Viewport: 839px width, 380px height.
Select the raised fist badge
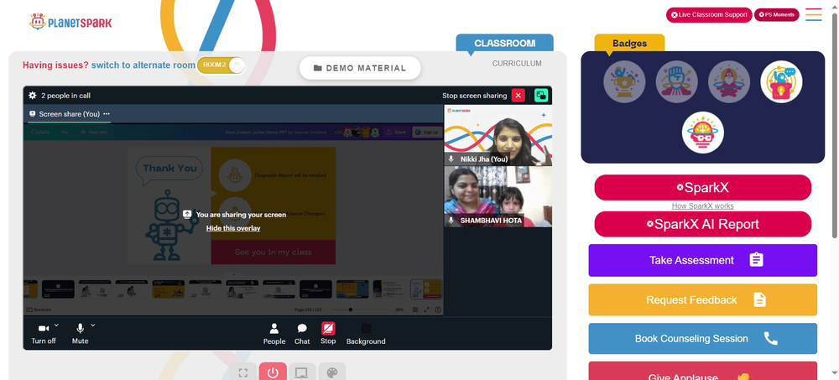coord(677,81)
